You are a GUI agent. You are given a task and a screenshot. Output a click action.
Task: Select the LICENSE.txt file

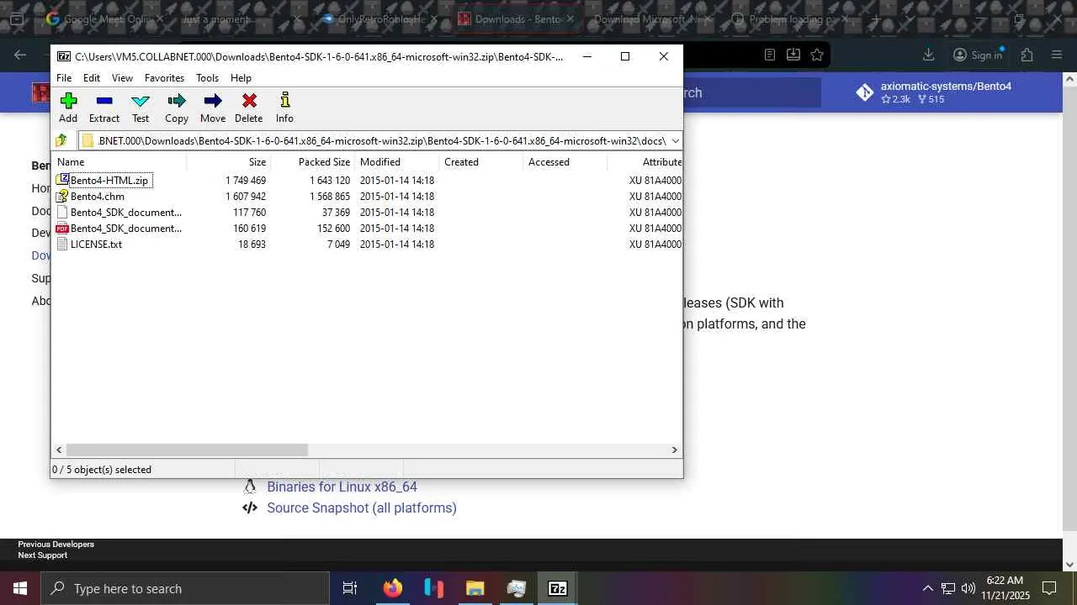pos(96,245)
